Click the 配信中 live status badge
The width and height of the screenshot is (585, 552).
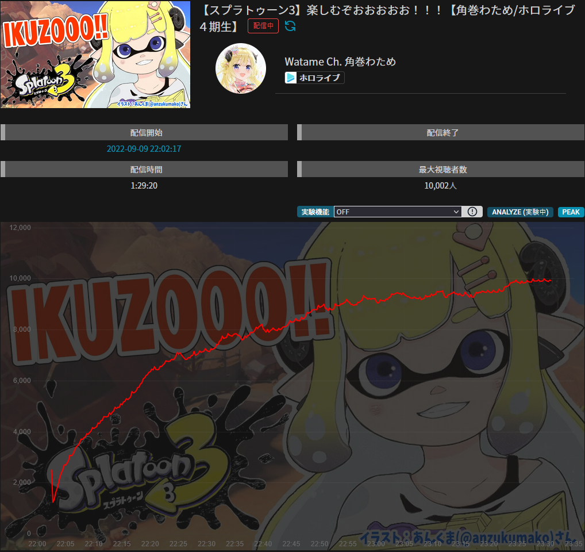[x=263, y=26]
